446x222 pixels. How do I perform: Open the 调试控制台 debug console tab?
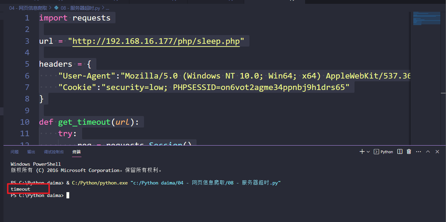click(54, 152)
